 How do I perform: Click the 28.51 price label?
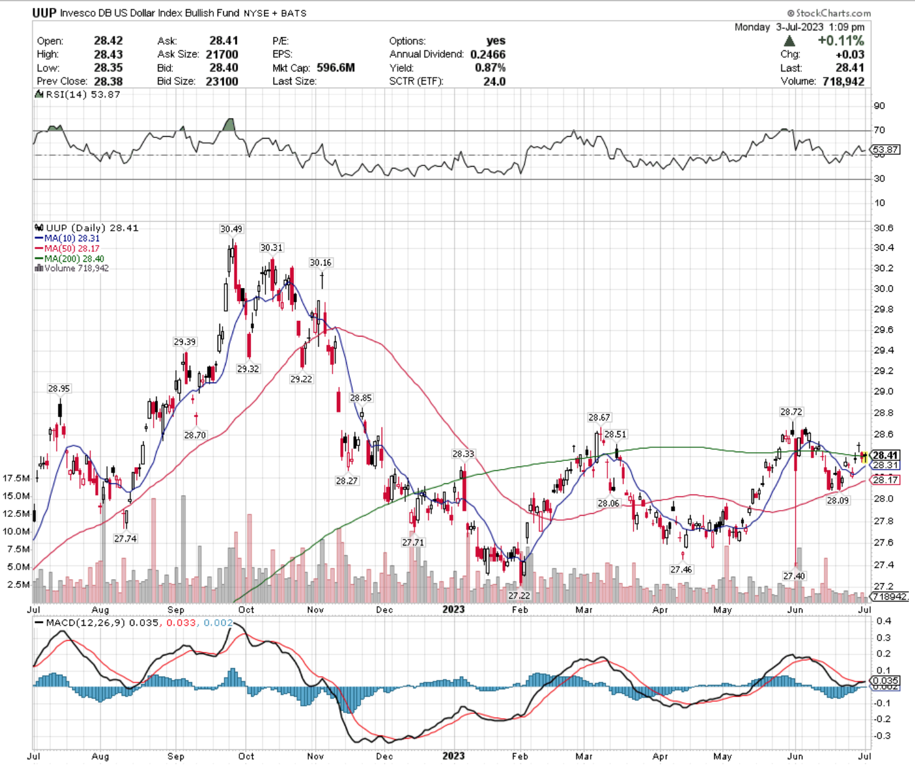[x=615, y=434]
